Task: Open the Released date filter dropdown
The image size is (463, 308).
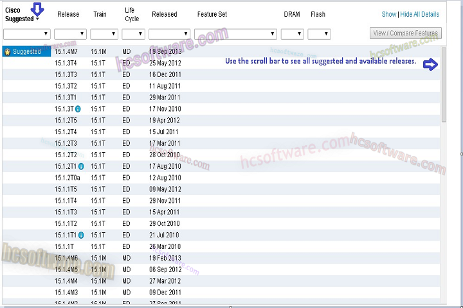Action: (x=169, y=34)
